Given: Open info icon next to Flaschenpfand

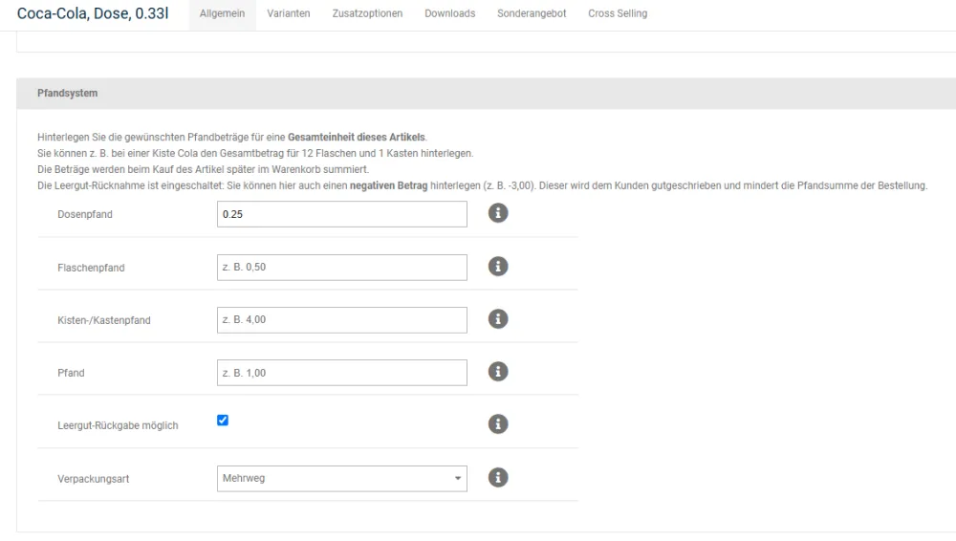Looking at the screenshot, I should [x=498, y=267].
